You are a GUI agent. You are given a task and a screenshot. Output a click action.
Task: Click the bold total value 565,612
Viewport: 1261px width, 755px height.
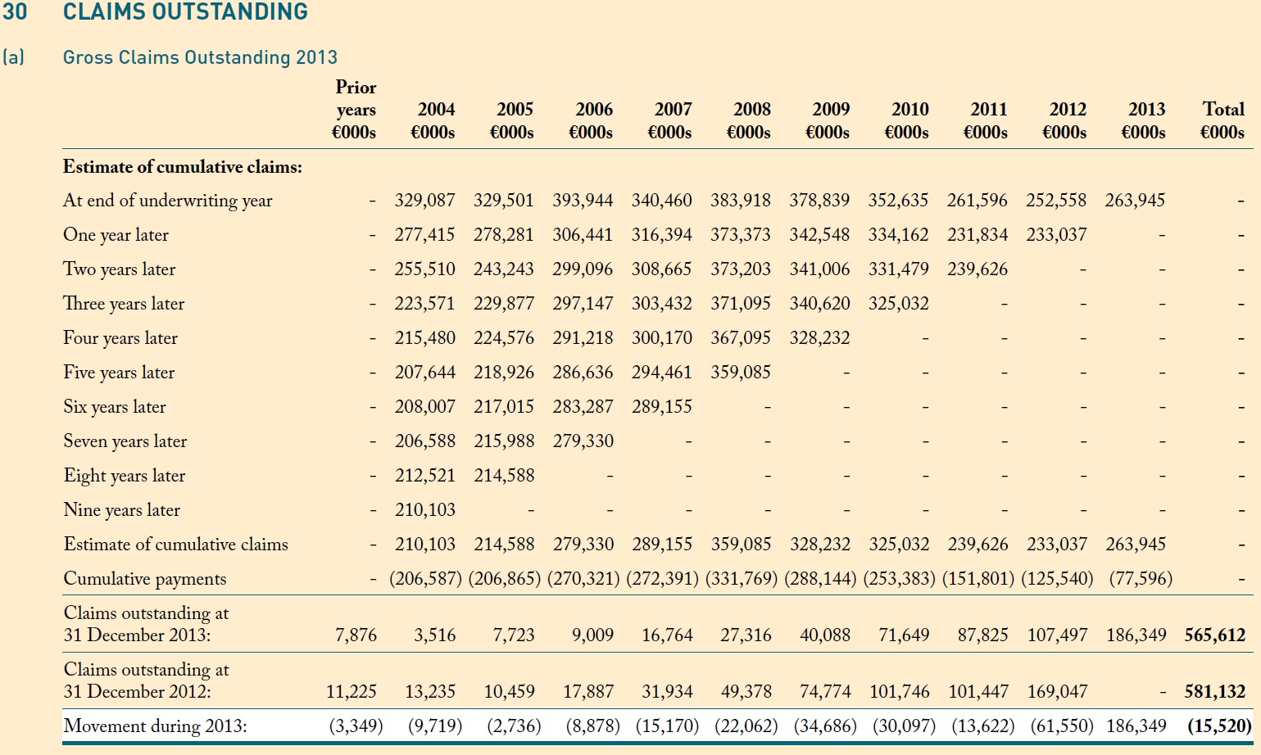tap(1214, 635)
